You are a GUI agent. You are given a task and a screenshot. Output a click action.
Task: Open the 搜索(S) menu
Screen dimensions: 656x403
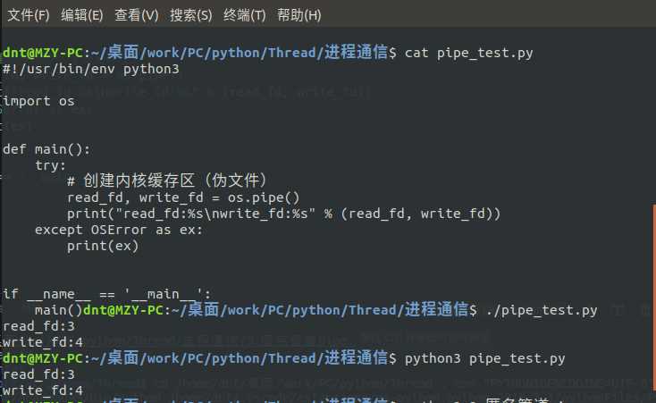pos(191,15)
